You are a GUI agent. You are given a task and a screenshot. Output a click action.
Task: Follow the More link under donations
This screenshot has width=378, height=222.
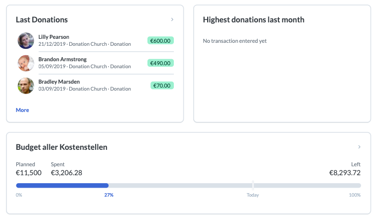click(22, 110)
